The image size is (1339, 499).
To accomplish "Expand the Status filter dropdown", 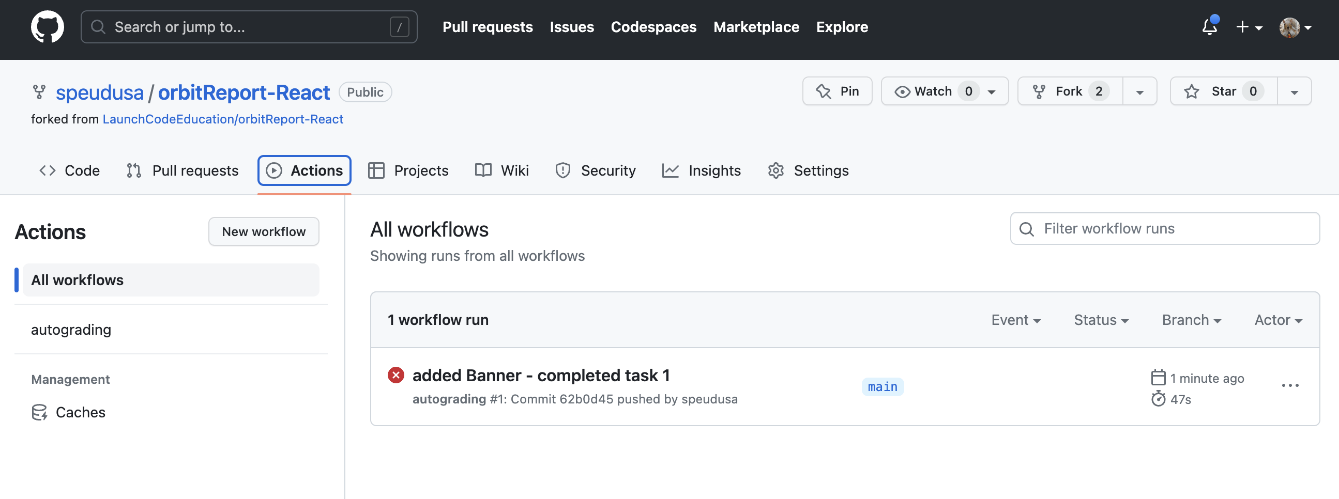I will pos(1101,320).
